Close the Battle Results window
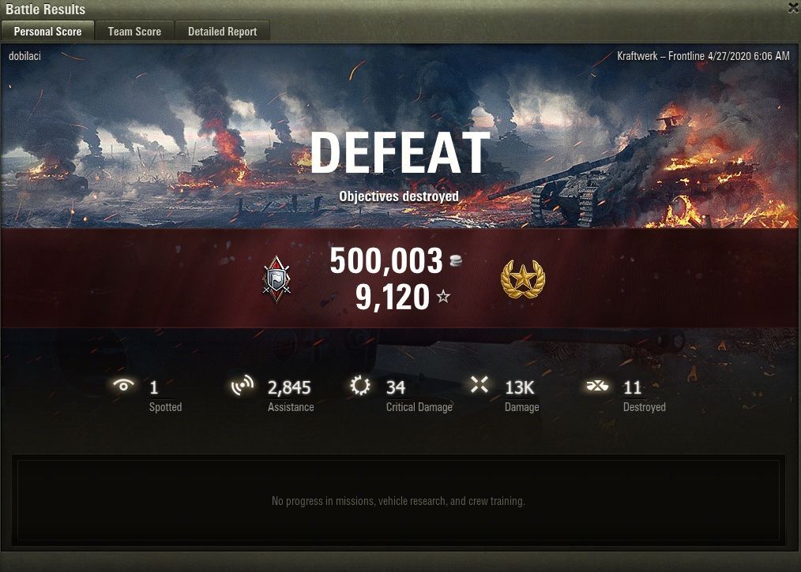 tap(795, 8)
